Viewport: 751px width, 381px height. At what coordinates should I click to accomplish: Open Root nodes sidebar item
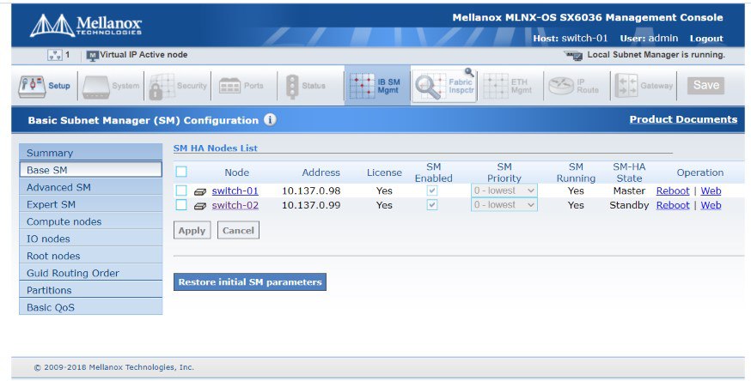90,256
